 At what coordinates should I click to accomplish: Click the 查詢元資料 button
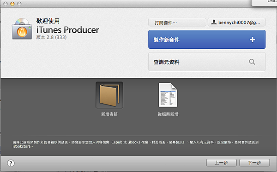(x=207, y=62)
